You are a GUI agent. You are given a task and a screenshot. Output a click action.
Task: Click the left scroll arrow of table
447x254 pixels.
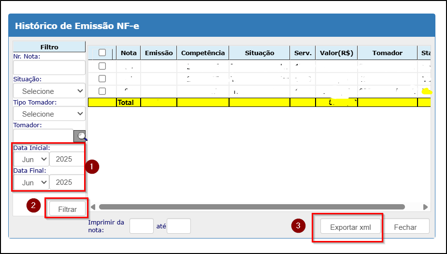(93, 207)
